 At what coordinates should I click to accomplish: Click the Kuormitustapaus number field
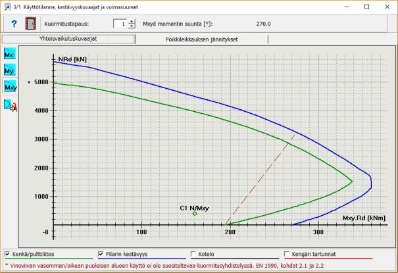tap(120, 24)
